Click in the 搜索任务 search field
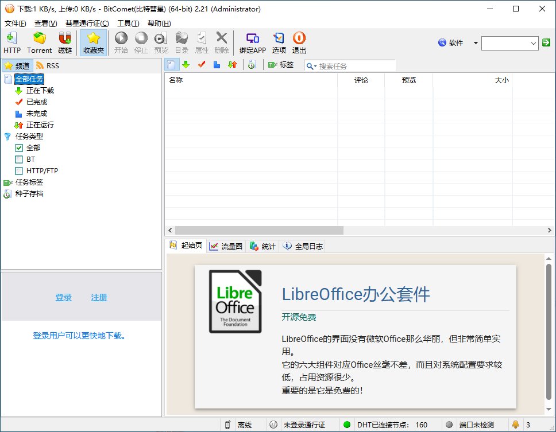Image resolution: width=556 pixels, height=432 pixels. [x=356, y=66]
